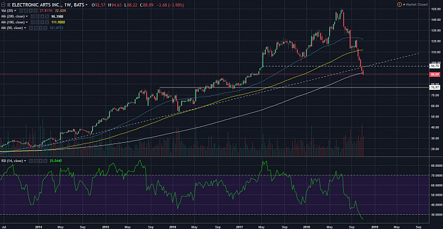The width and height of the screenshot is (443, 229).
Task: Expand the Vol (20) dropdown arrow
Action: point(15,10)
